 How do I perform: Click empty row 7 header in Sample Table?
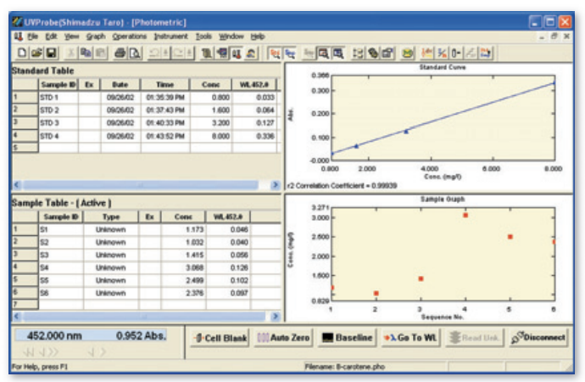[25, 305]
